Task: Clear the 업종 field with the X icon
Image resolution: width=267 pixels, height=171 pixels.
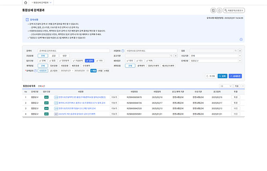Action: click(240, 51)
